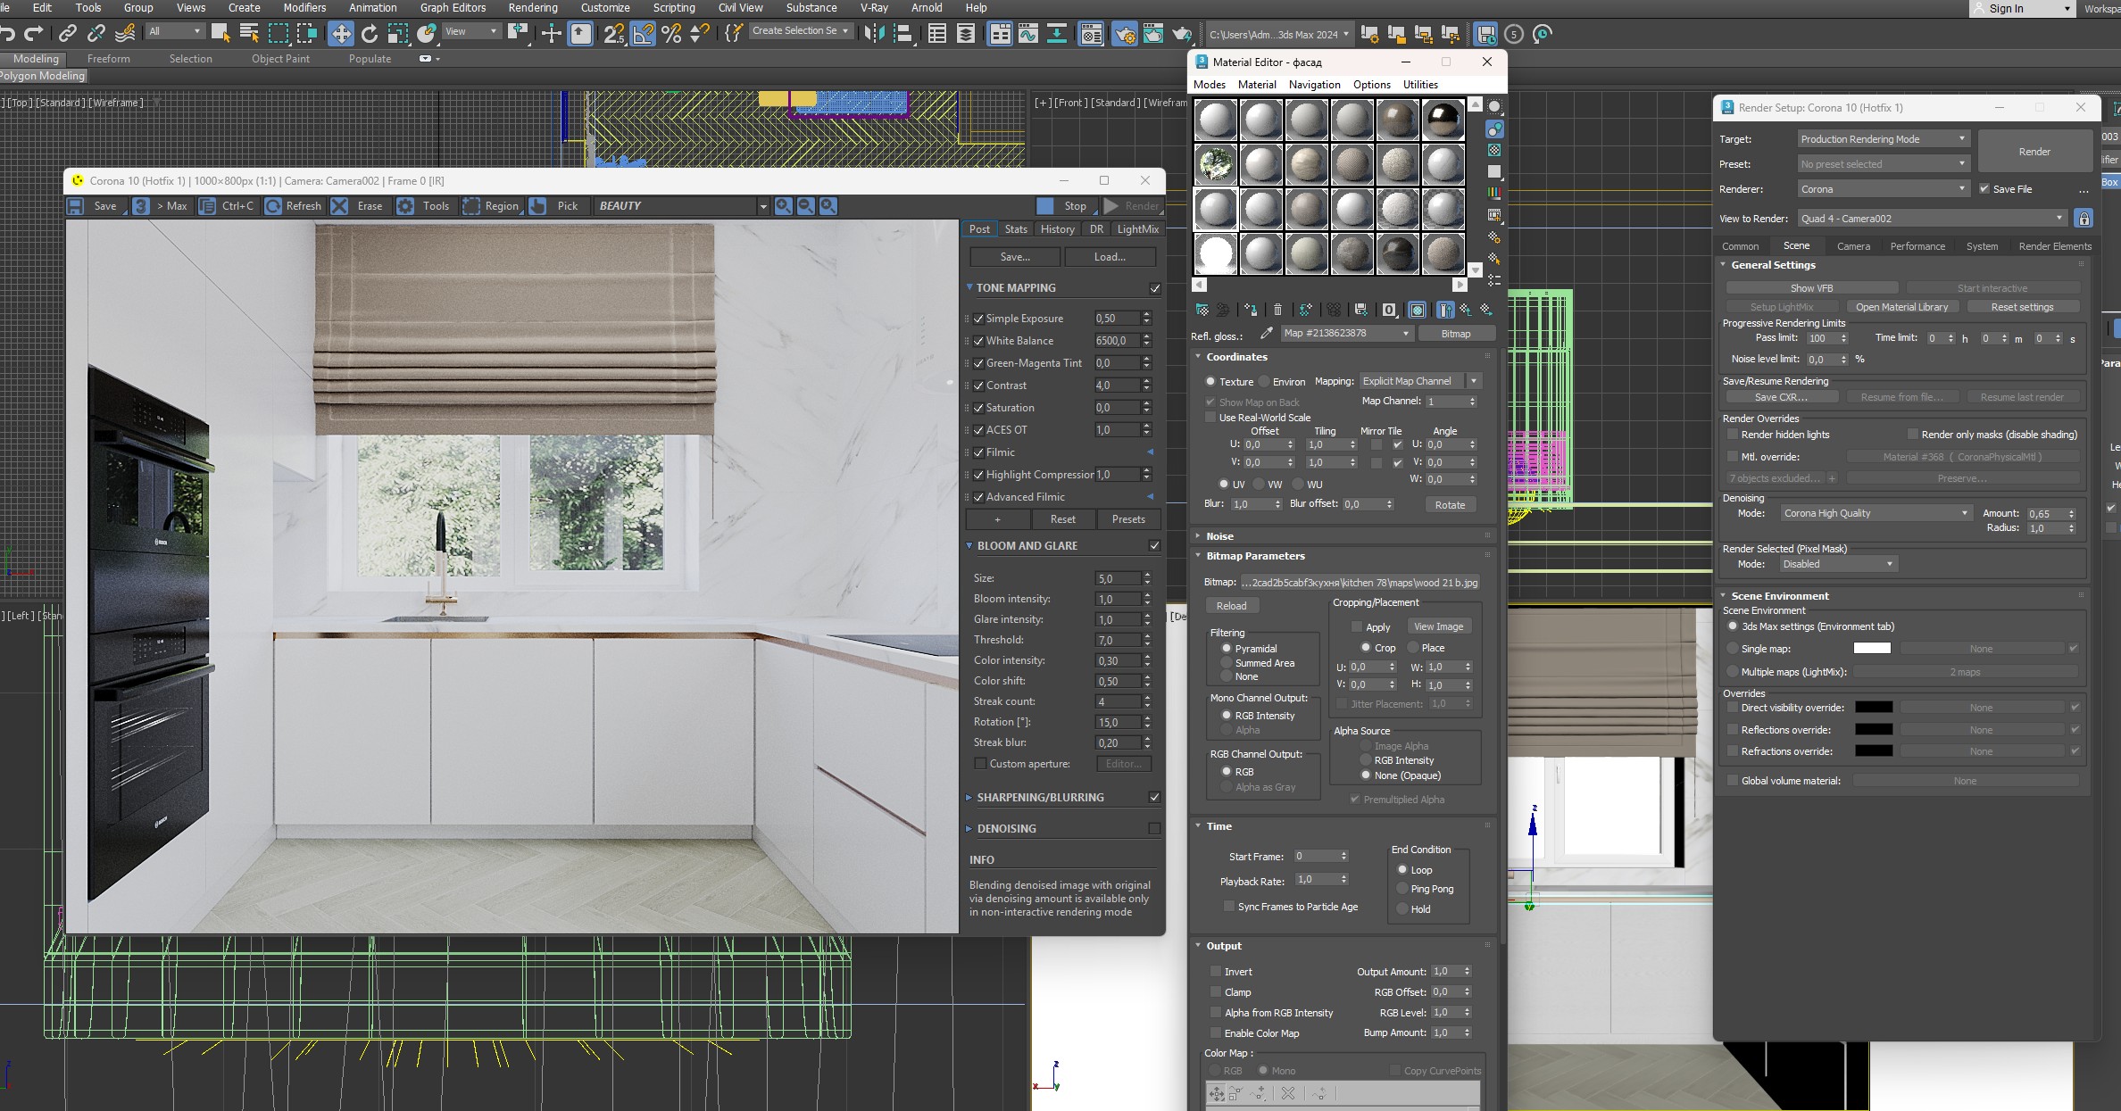The image size is (2121, 1111).
Task: Collapse the TONE MAPPING section
Action: (969, 287)
